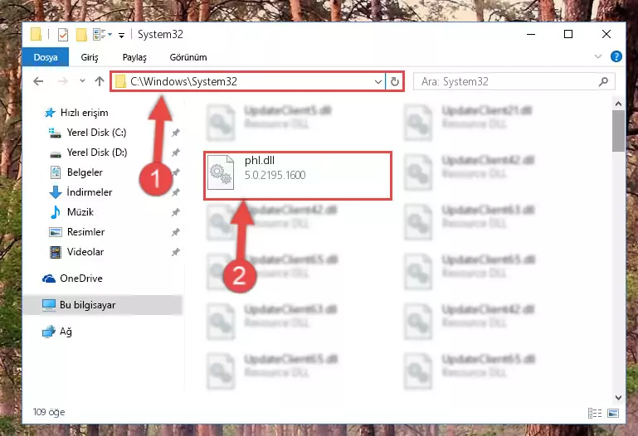The width and height of the screenshot is (638, 436).
Task: Click the version text 5.0.2195.1600
Action: coord(275,175)
